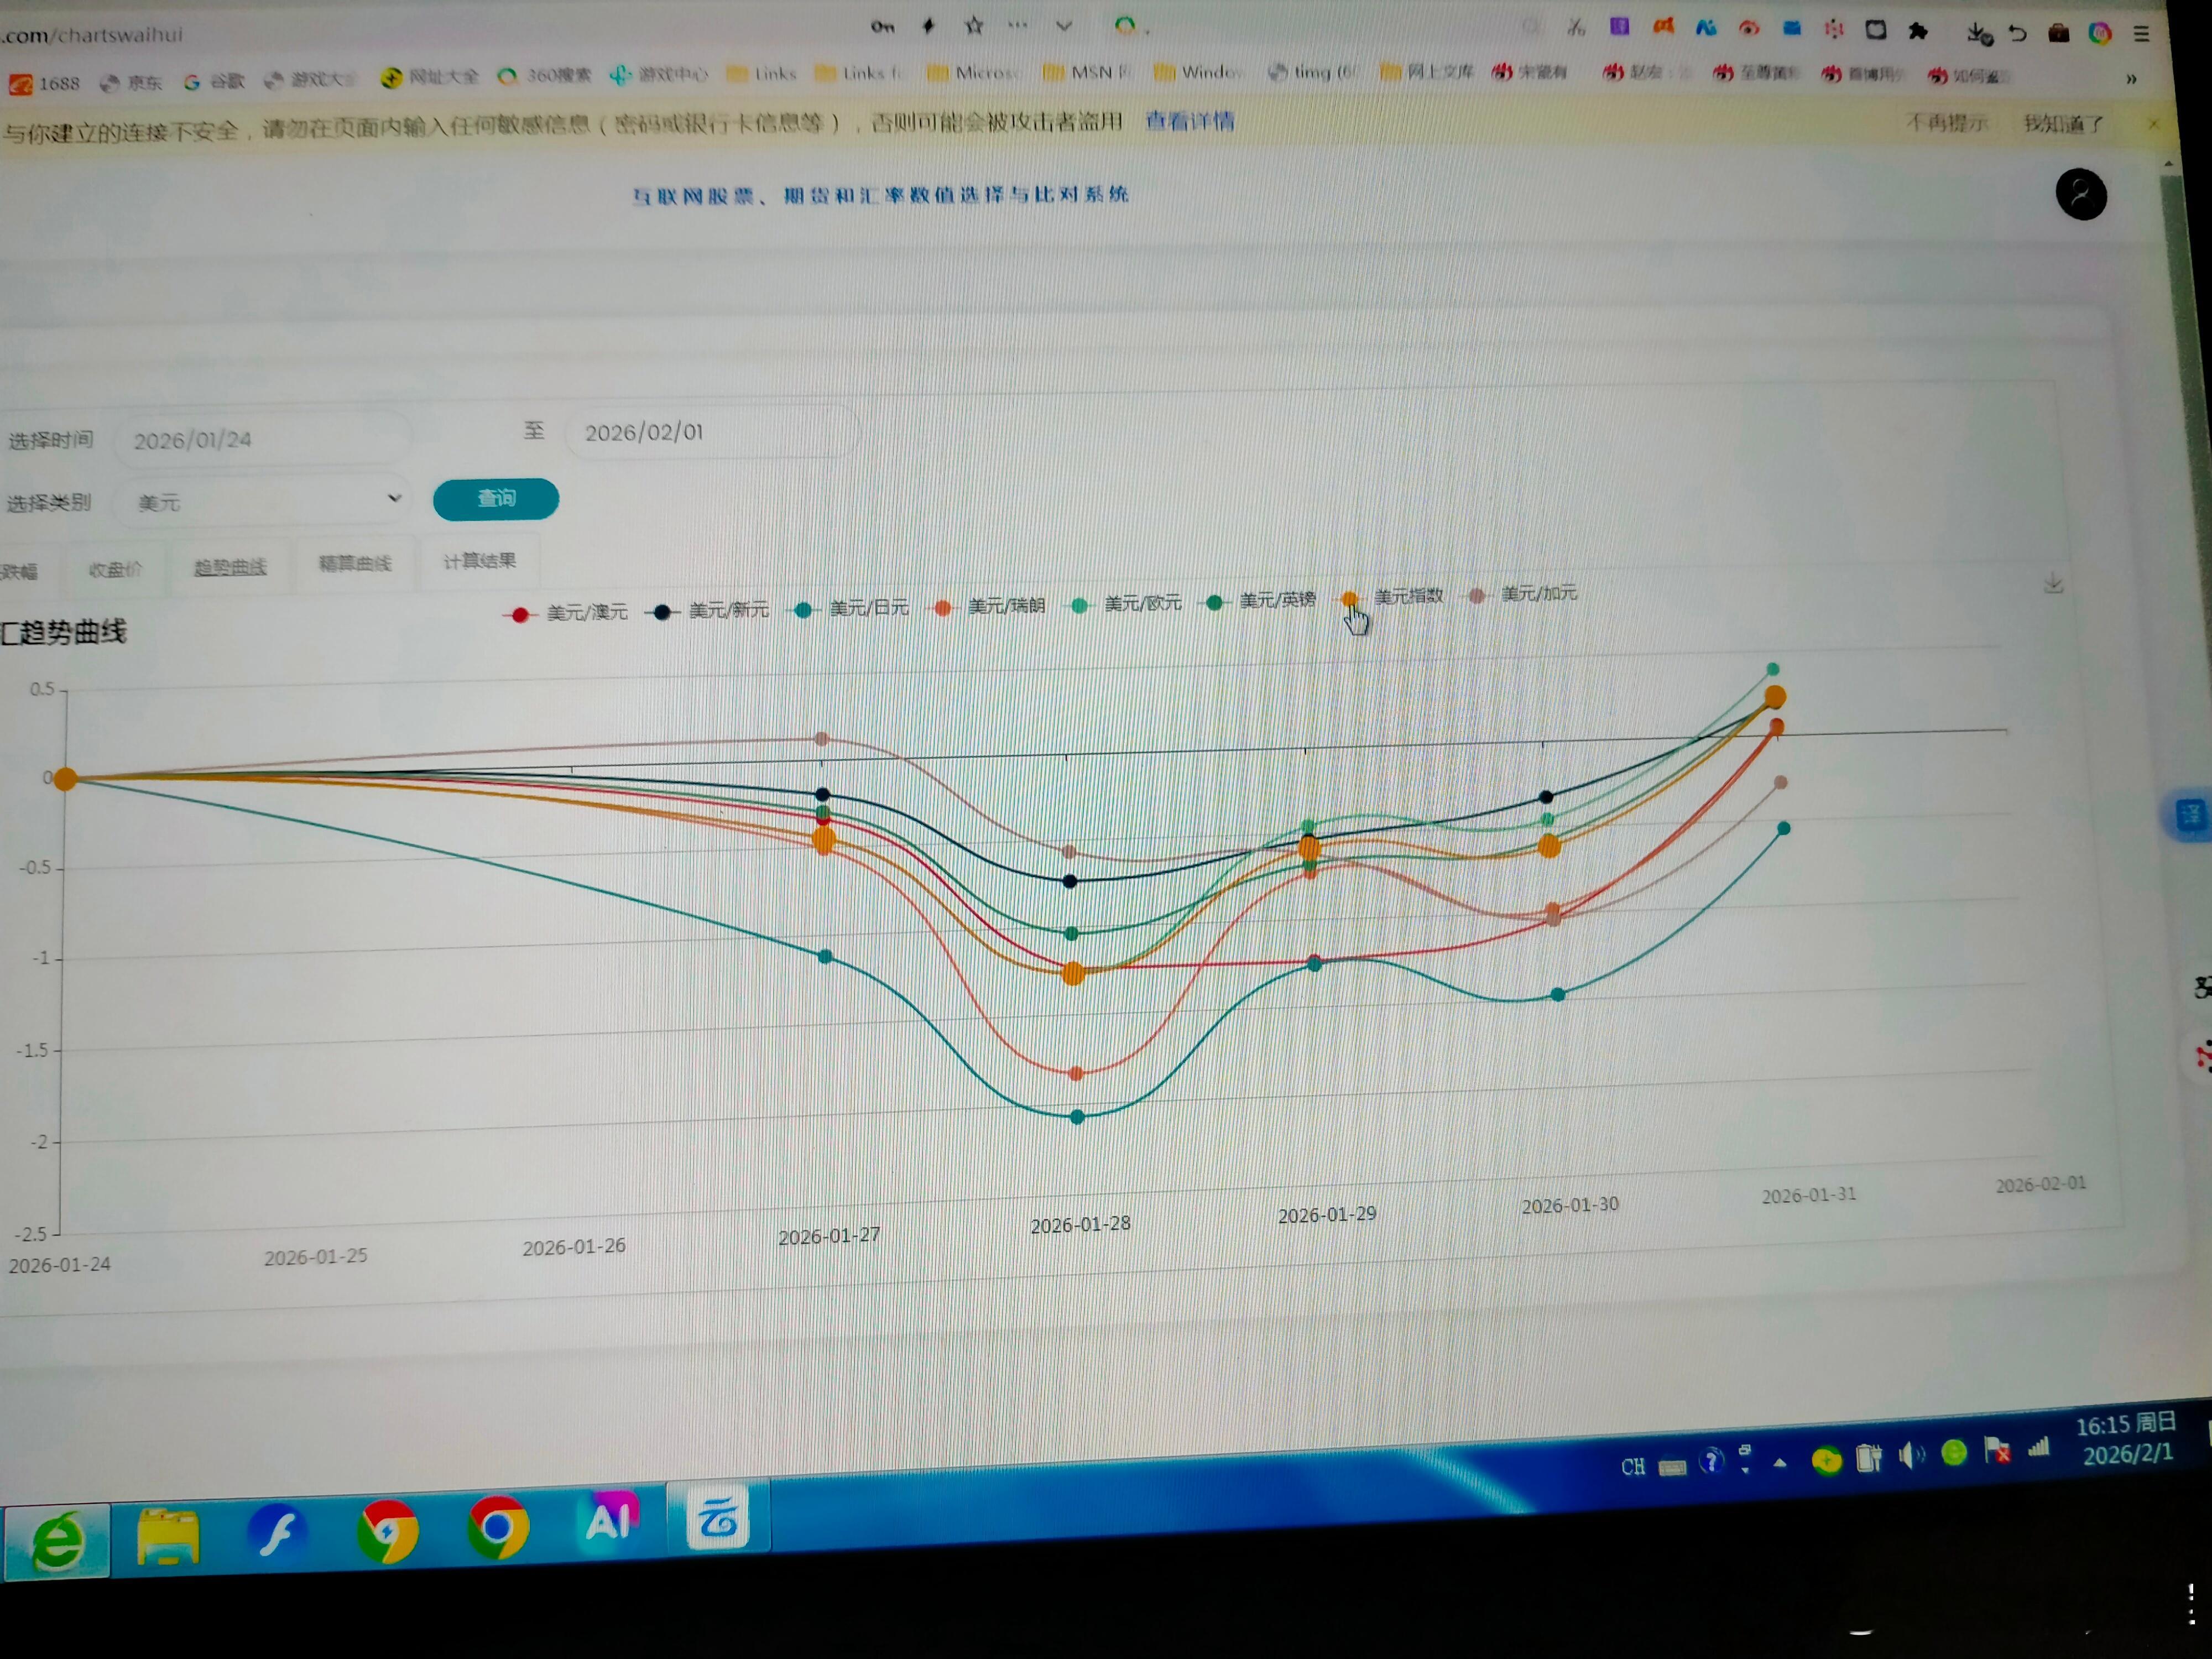Open the 查看详情 security link
Viewport: 2212px width, 1659px height.
tap(1189, 122)
